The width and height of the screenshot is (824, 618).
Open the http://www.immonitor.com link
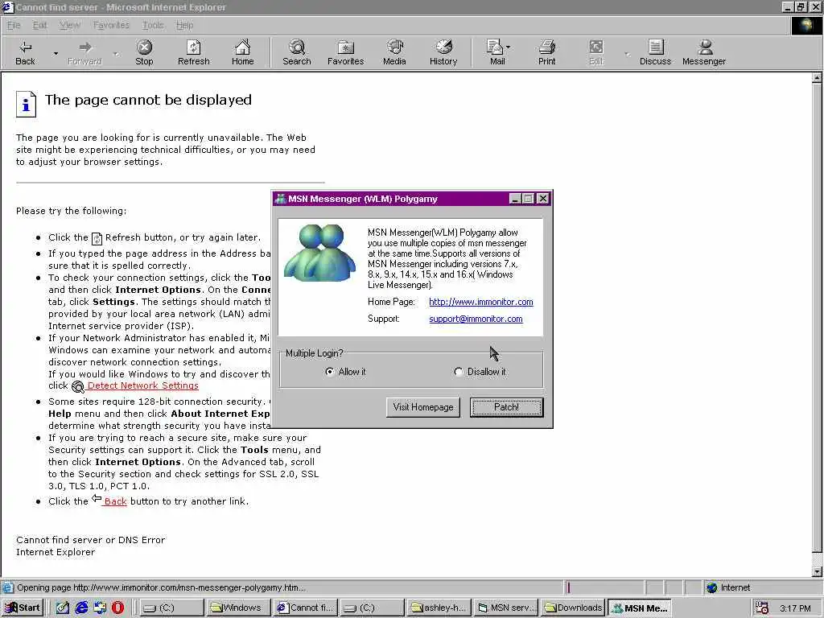coord(481,302)
